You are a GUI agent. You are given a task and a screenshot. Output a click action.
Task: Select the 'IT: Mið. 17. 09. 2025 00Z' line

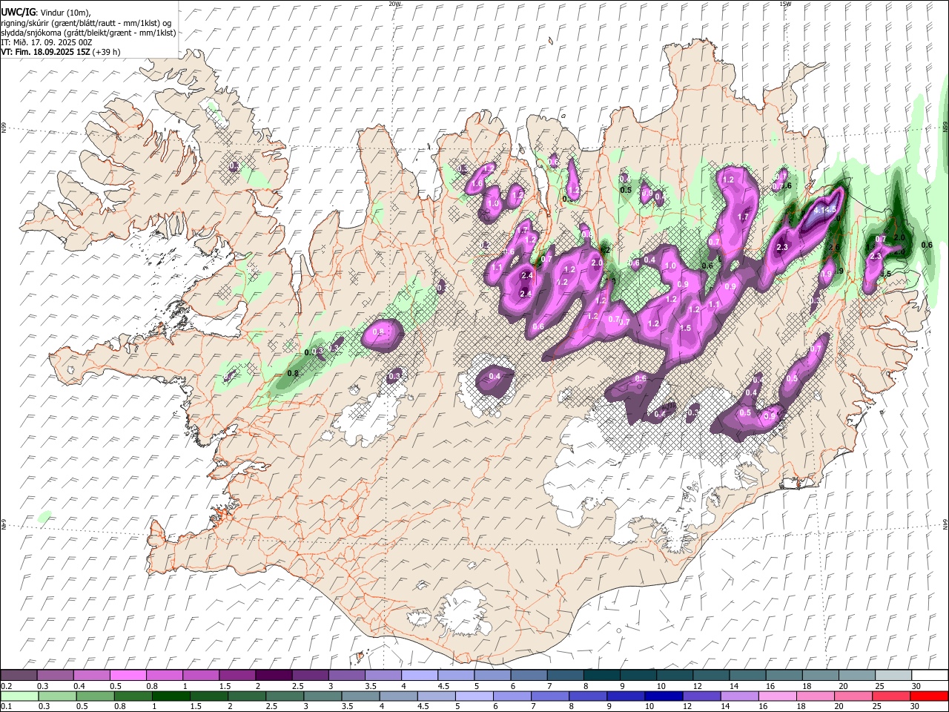click(47, 42)
